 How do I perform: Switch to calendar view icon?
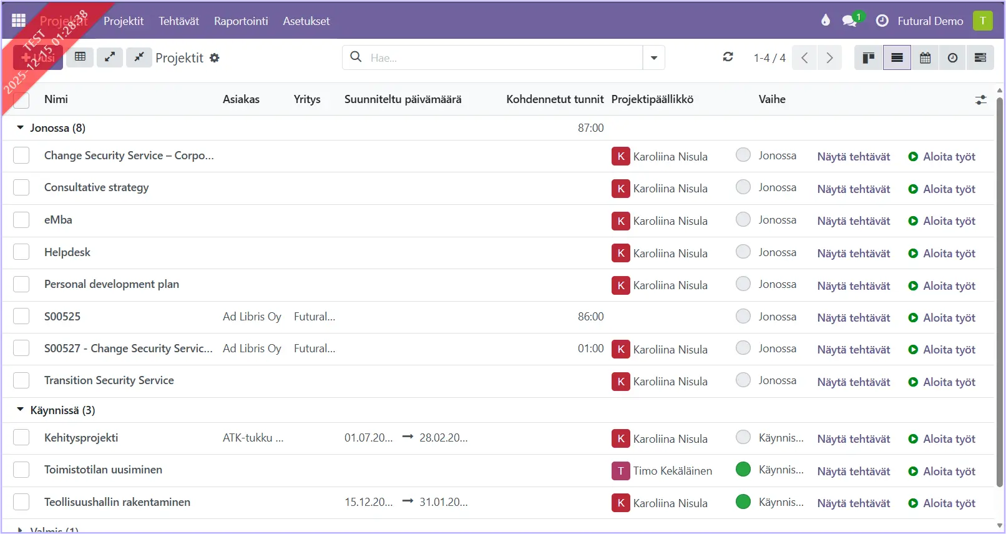[x=925, y=58]
